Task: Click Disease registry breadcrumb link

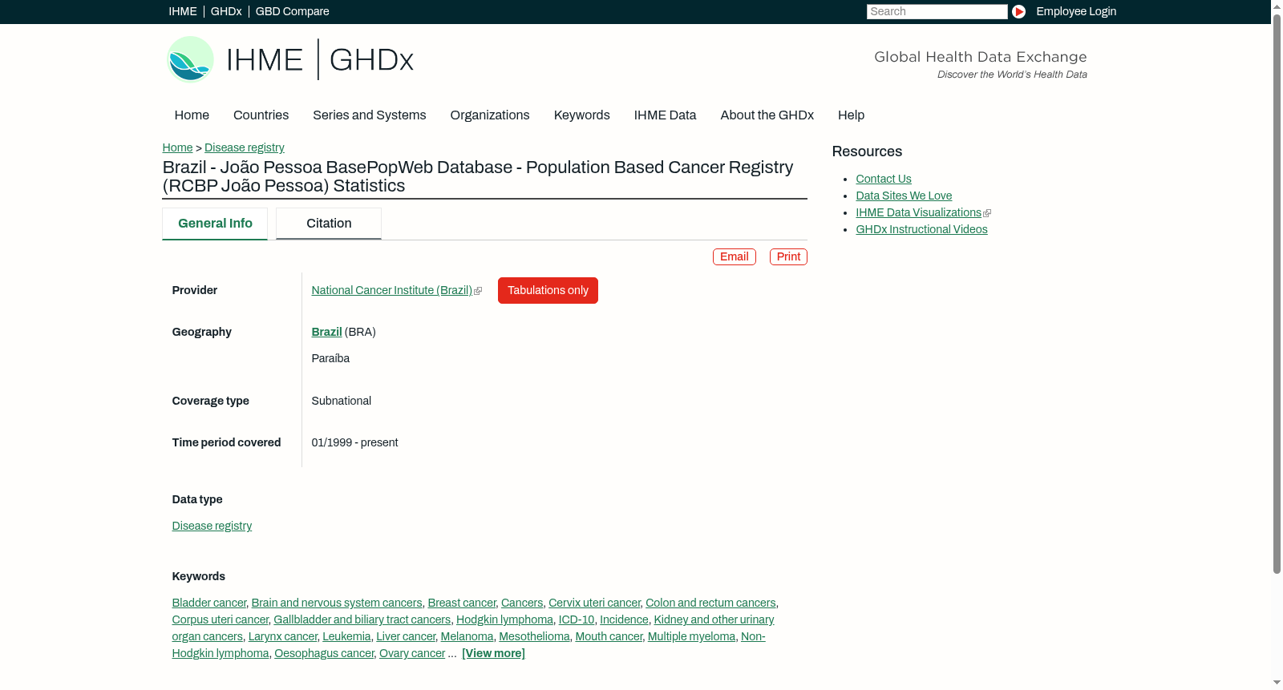Action: point(245,147)
